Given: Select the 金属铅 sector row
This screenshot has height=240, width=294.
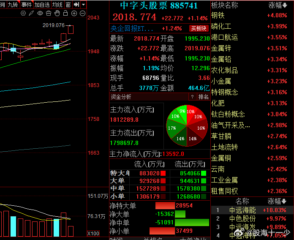Looking at the screenshot, I should pyautogui.click(x=252, y=59).
